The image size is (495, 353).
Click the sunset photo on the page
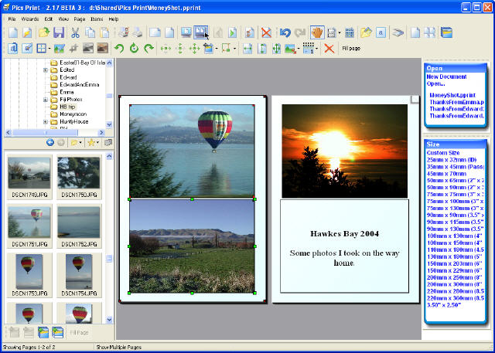point(344,151)
